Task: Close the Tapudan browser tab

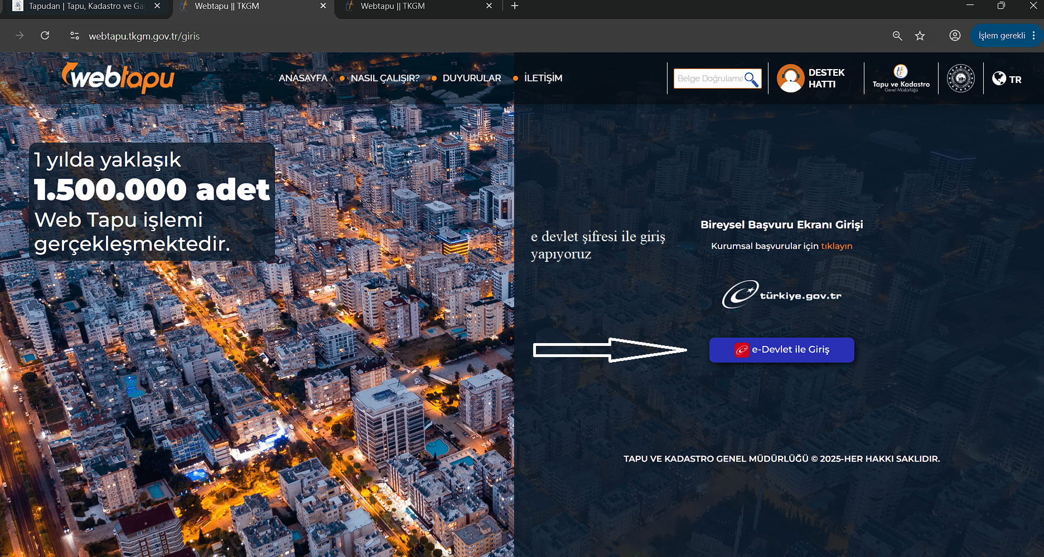Action: pyautogui.click(x=157, y=6)
